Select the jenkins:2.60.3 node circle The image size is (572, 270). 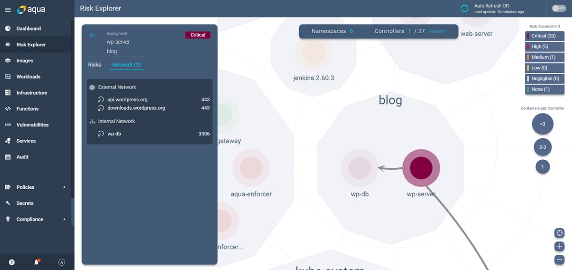point(314,52)
